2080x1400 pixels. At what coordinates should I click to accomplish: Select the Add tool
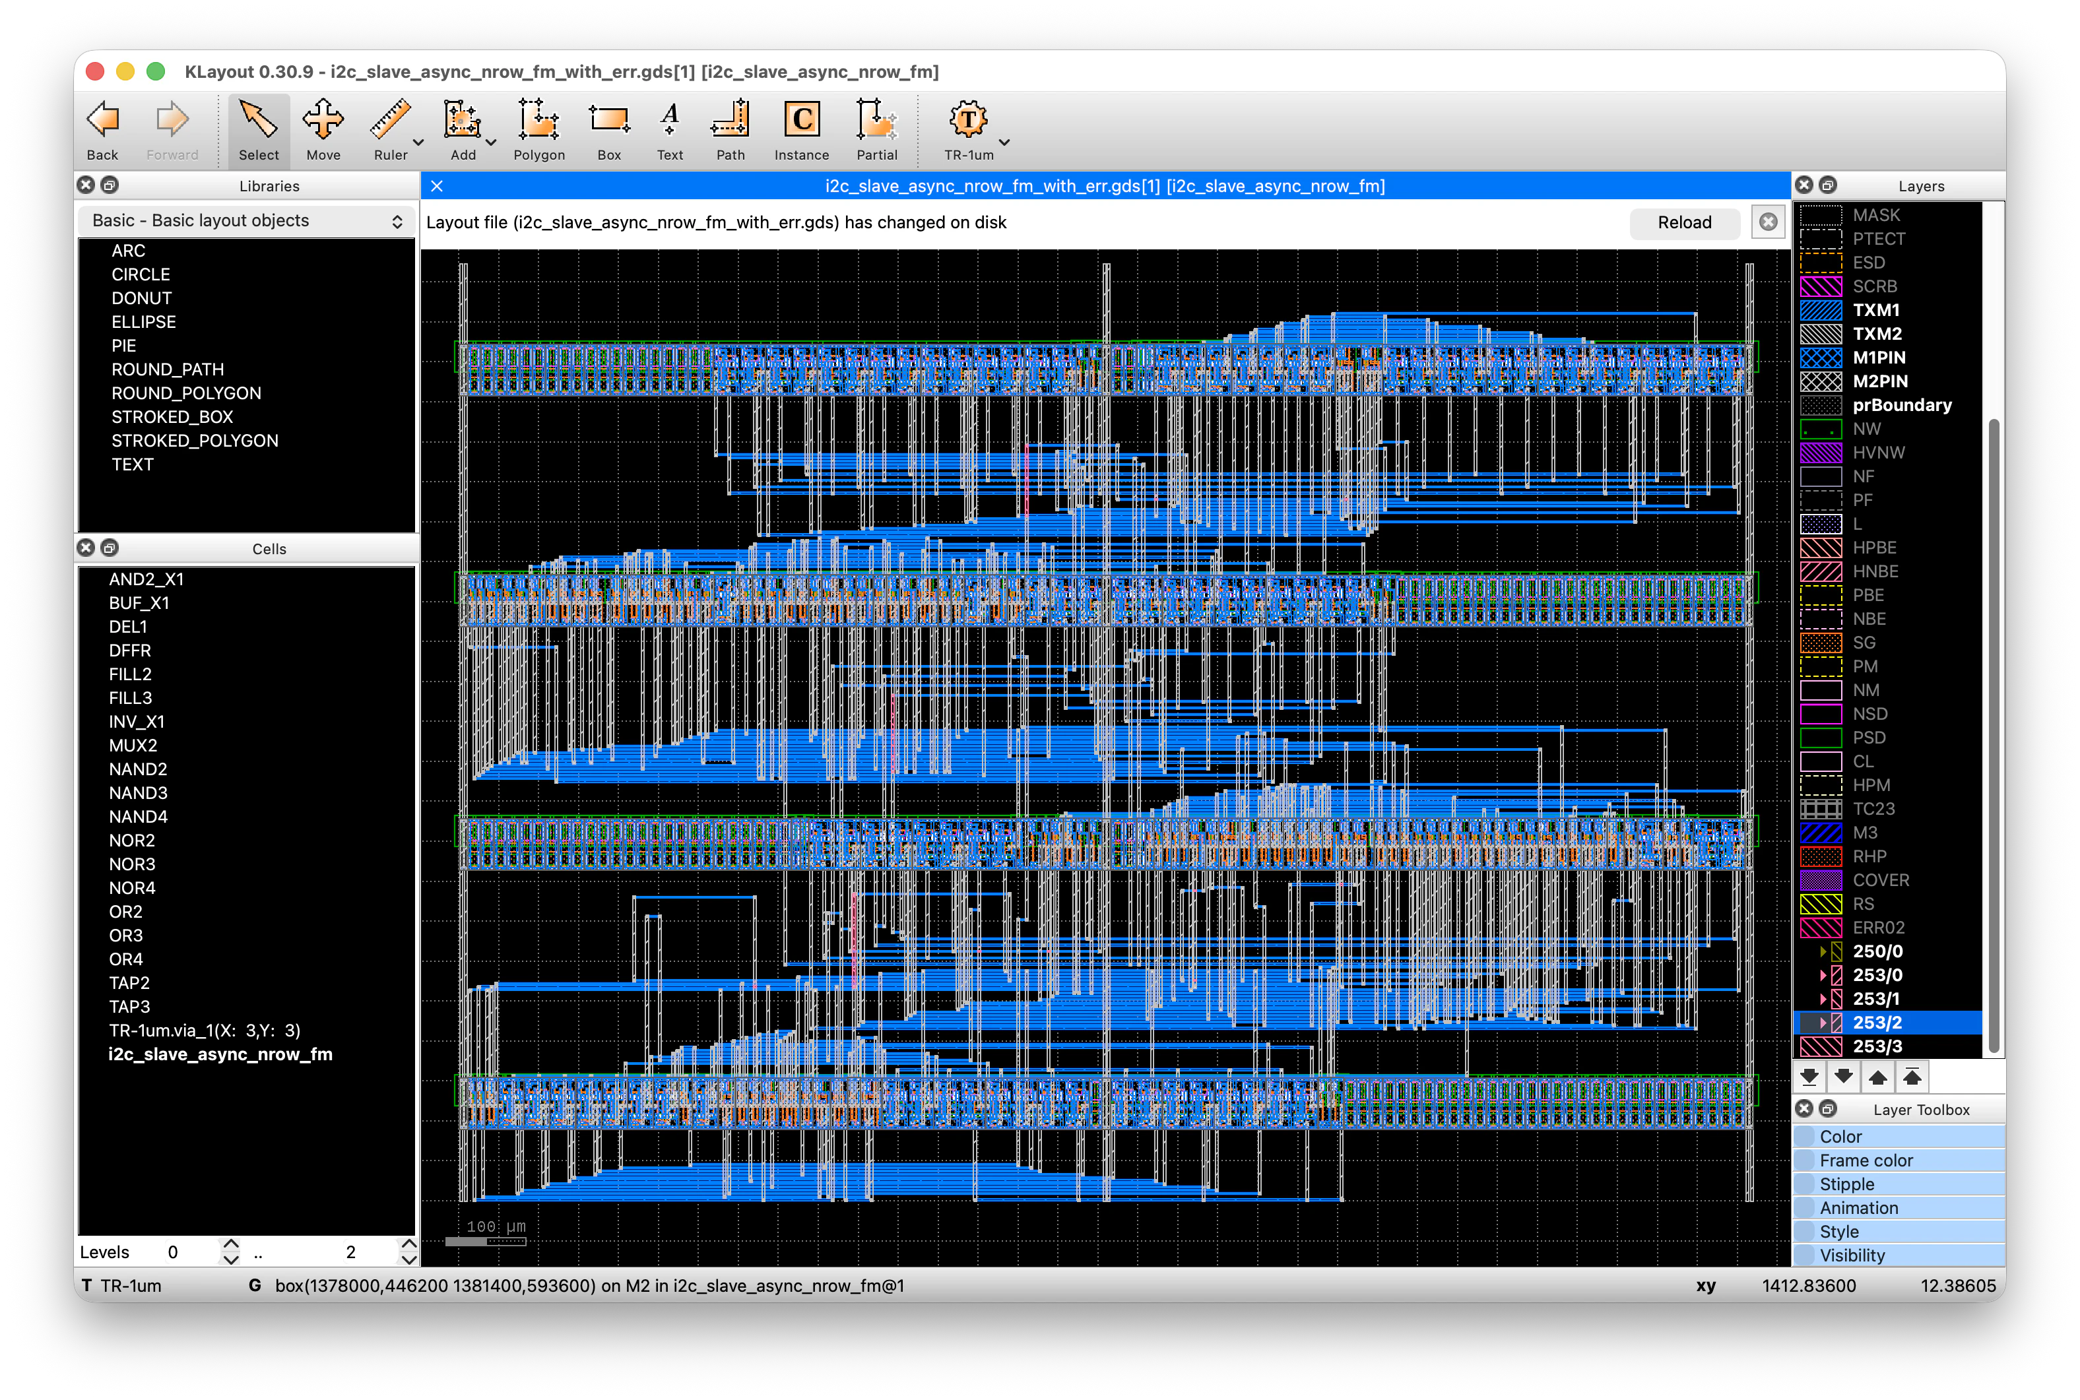click(463, 129)
